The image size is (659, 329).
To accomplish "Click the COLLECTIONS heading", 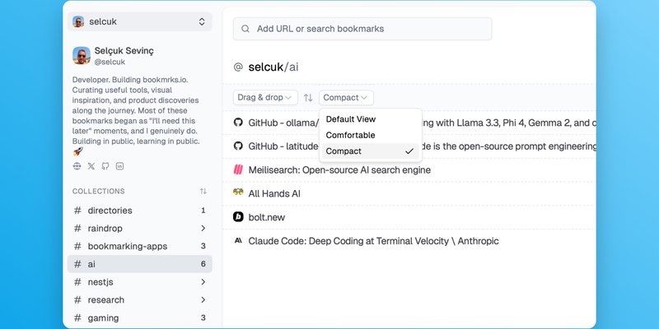I will (x=98, y=192).
